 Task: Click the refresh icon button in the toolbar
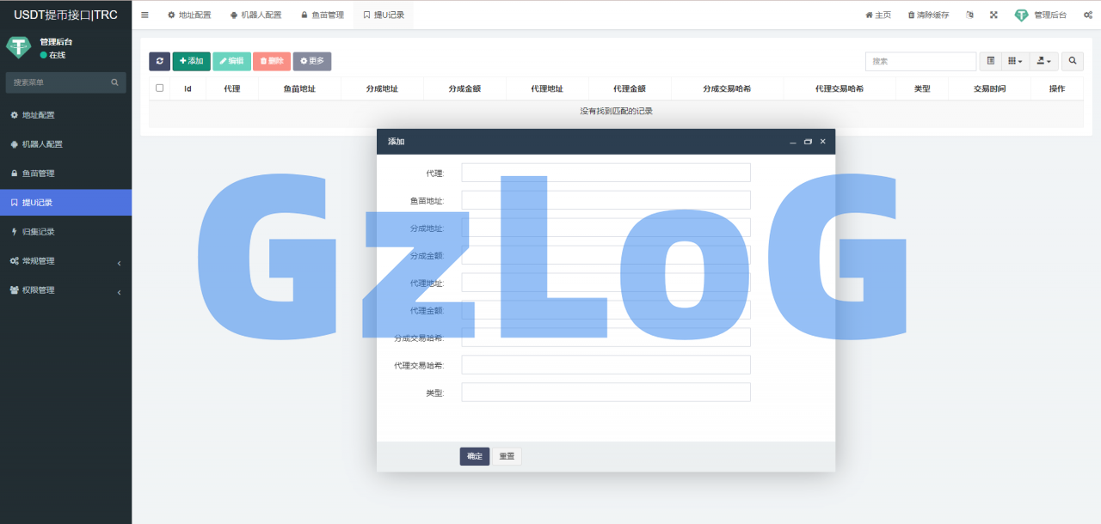coord(159,61)
